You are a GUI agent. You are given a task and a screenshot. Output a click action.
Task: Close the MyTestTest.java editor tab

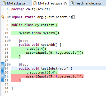66,3
